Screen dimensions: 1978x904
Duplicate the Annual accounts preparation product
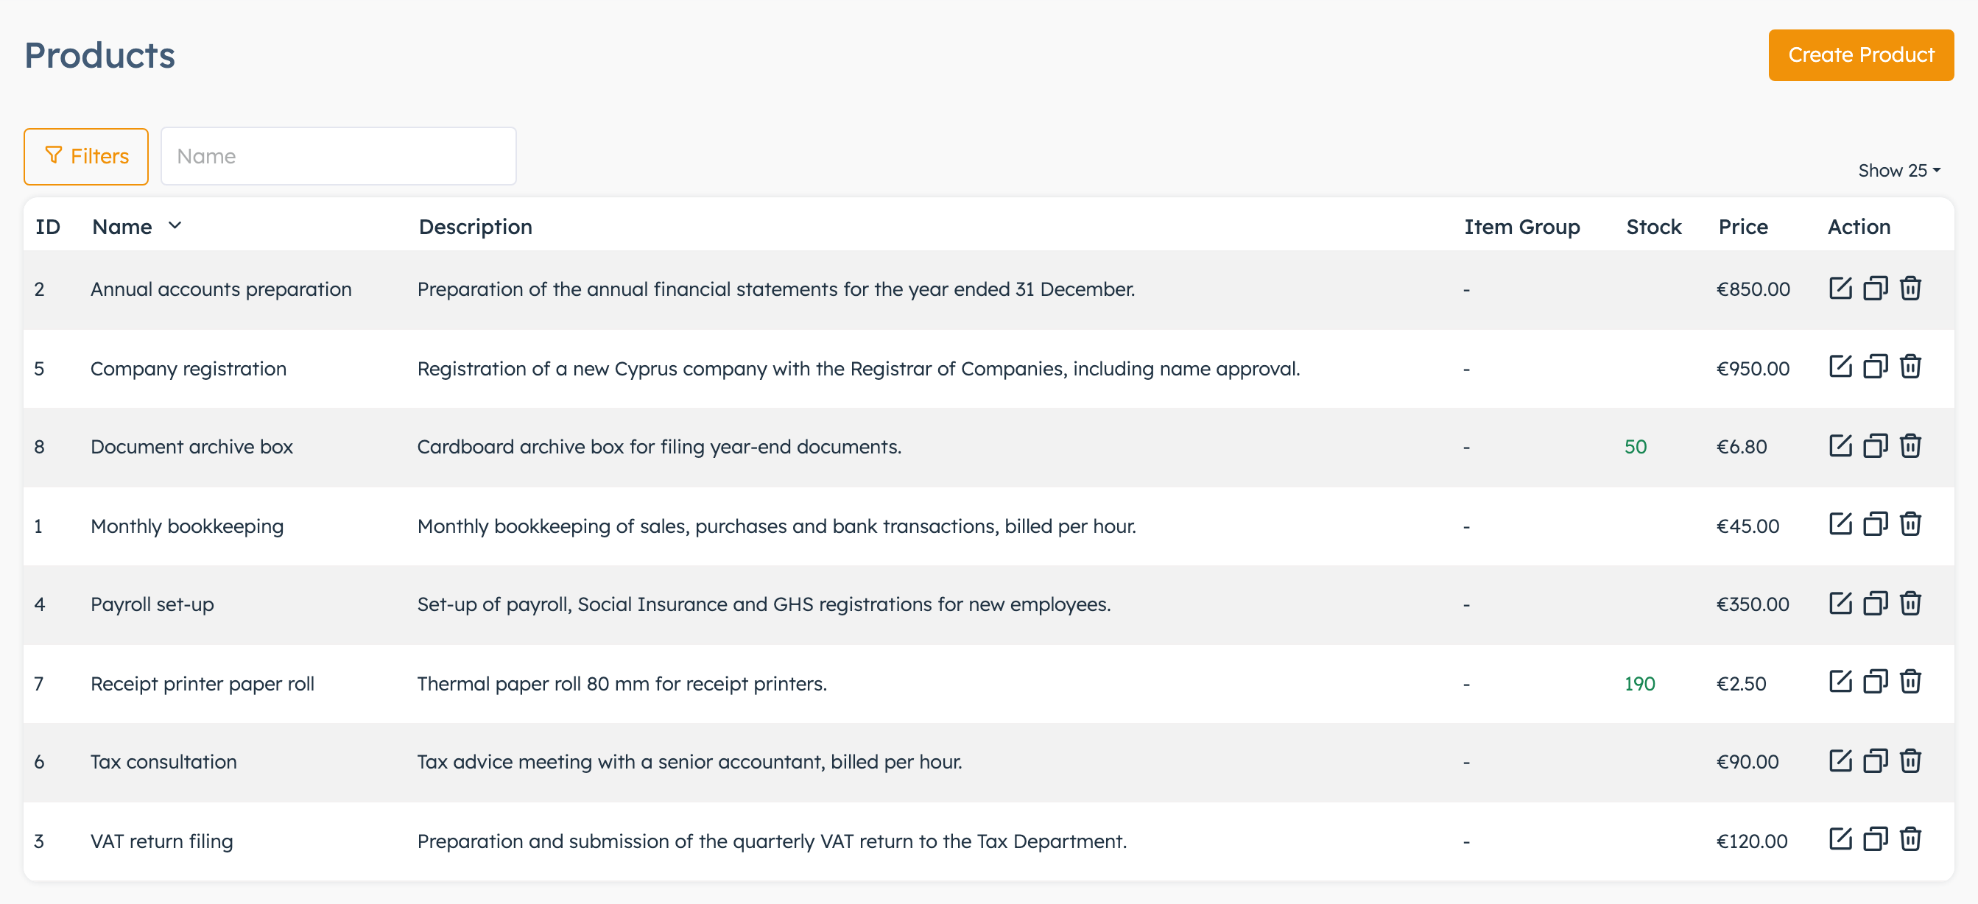click(x=1875, y=289)
